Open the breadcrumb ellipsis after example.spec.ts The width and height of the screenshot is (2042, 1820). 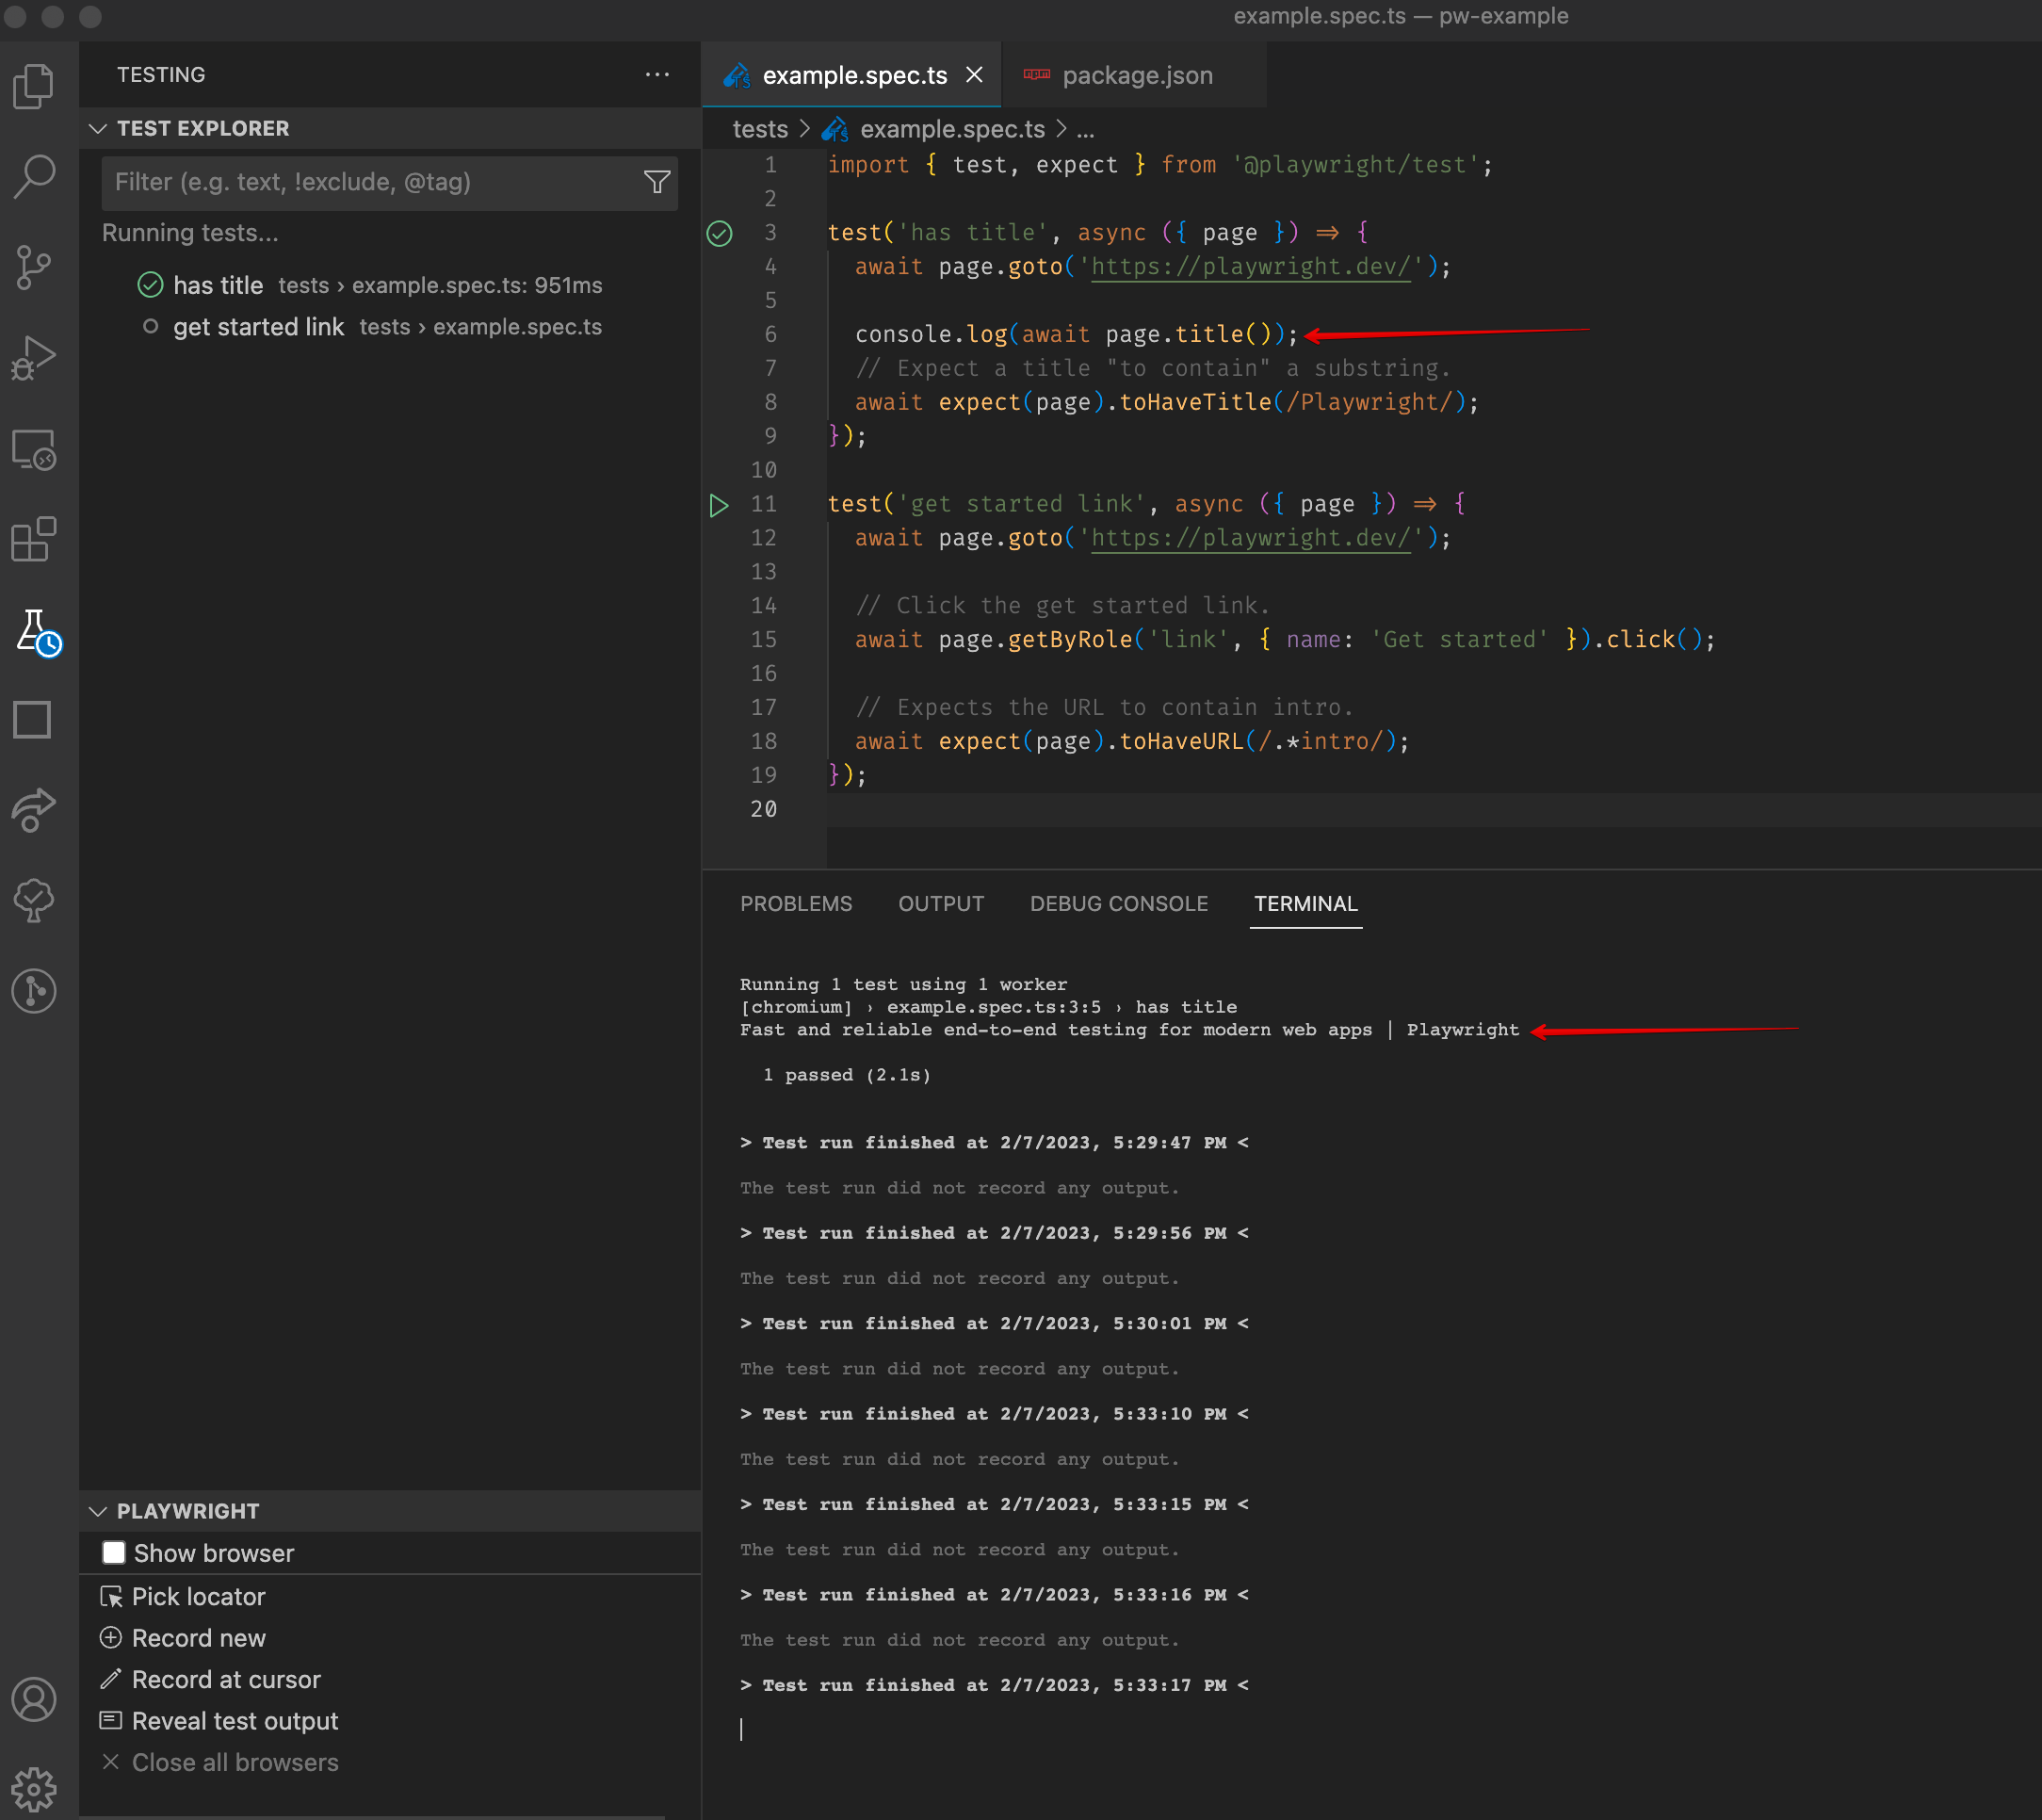[1085, 130]
